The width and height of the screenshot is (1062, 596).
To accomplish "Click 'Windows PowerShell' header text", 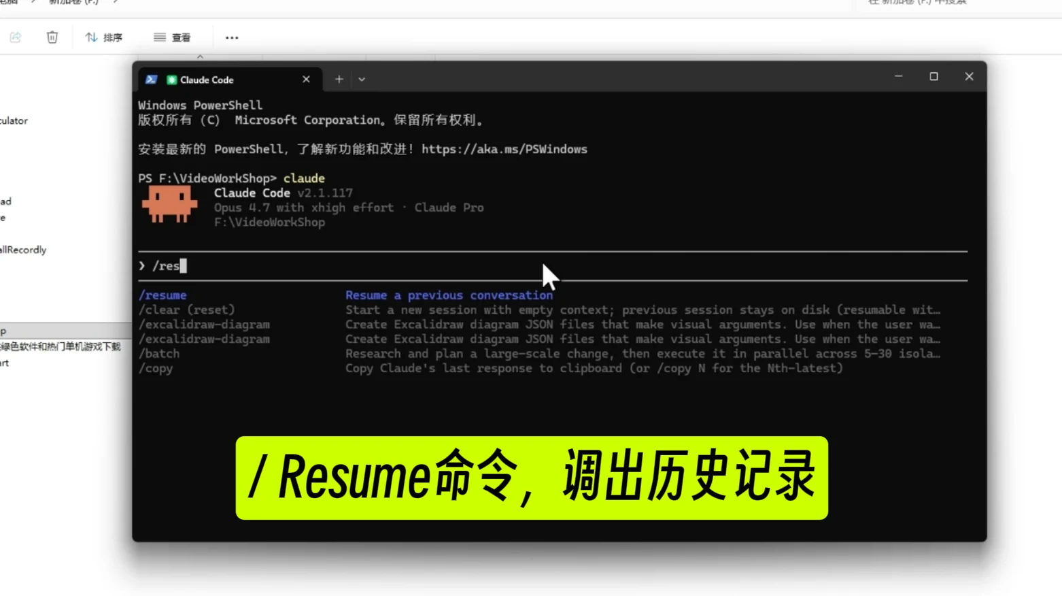I will pos(200,105).
